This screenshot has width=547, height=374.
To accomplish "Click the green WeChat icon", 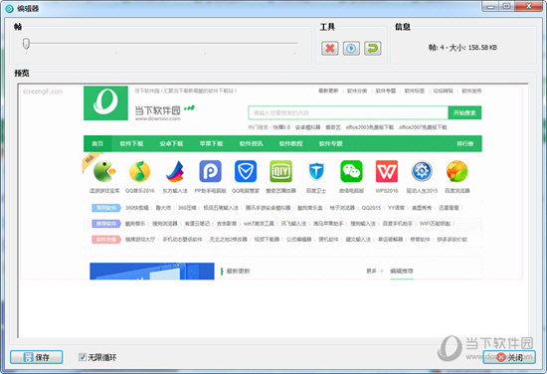I will tap(351, 171).
